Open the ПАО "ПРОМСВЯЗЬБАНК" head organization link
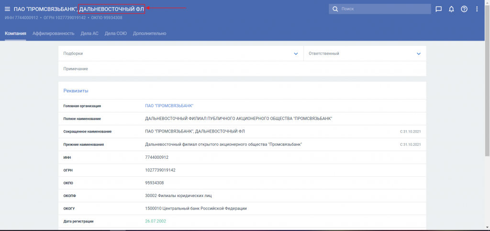Screen dimensions: 490x231 pos(169,106)
